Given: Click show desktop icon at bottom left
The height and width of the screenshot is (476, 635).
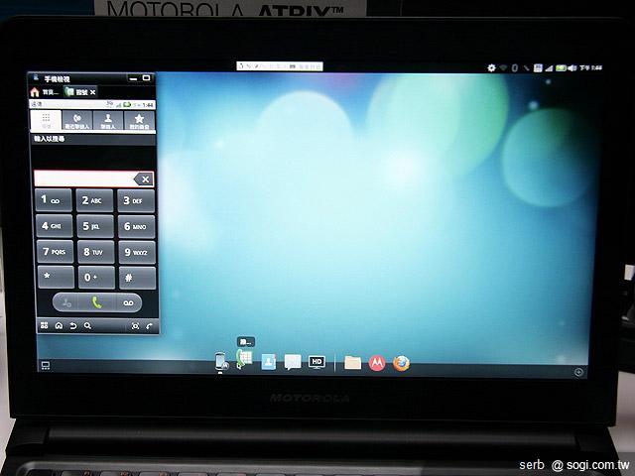Looking at the screenshot, I should click(x=46, y=366).
